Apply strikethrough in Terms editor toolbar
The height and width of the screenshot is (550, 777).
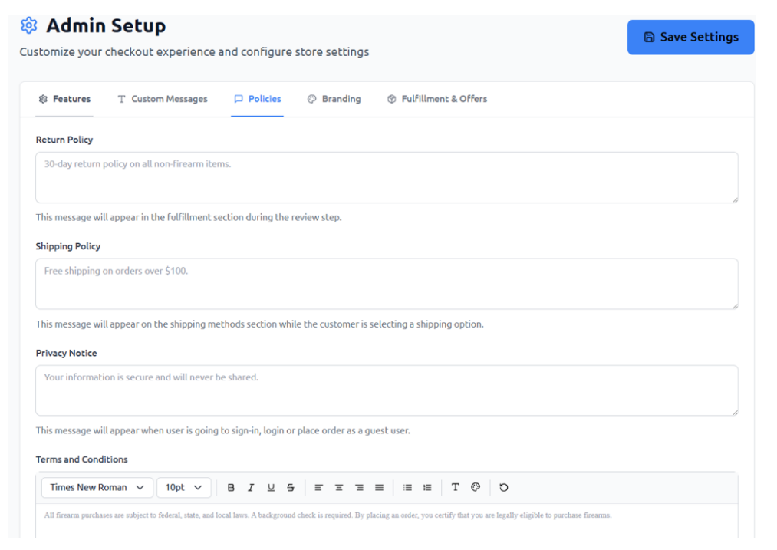click(291, 488)
